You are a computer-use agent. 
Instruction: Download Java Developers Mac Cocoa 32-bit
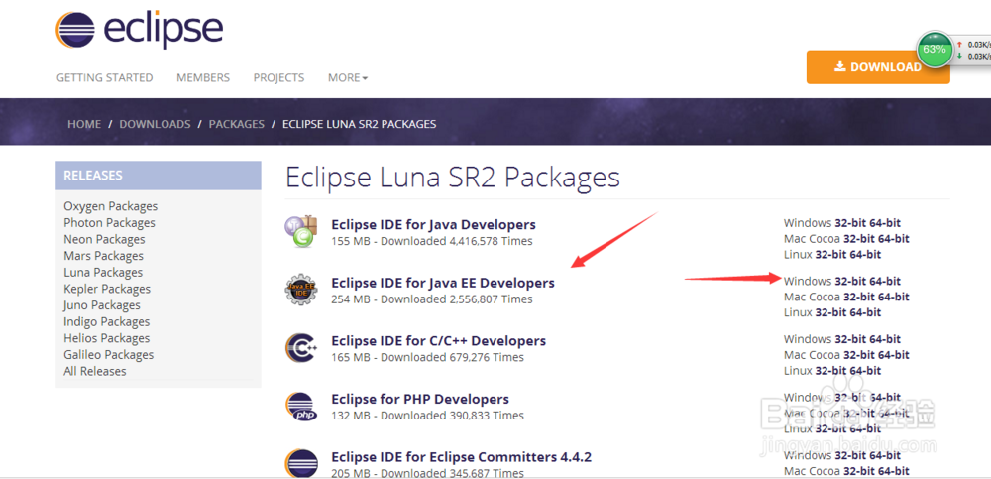(x=858, y=239)
